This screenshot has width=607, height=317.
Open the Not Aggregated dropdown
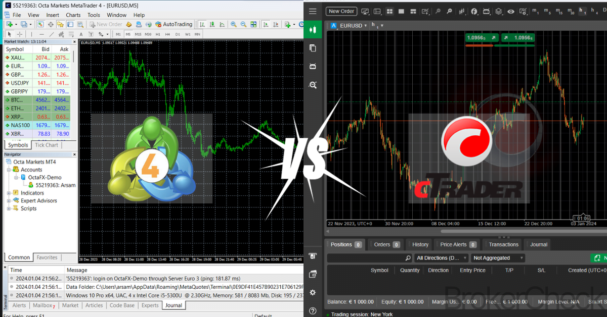point(498,258)
